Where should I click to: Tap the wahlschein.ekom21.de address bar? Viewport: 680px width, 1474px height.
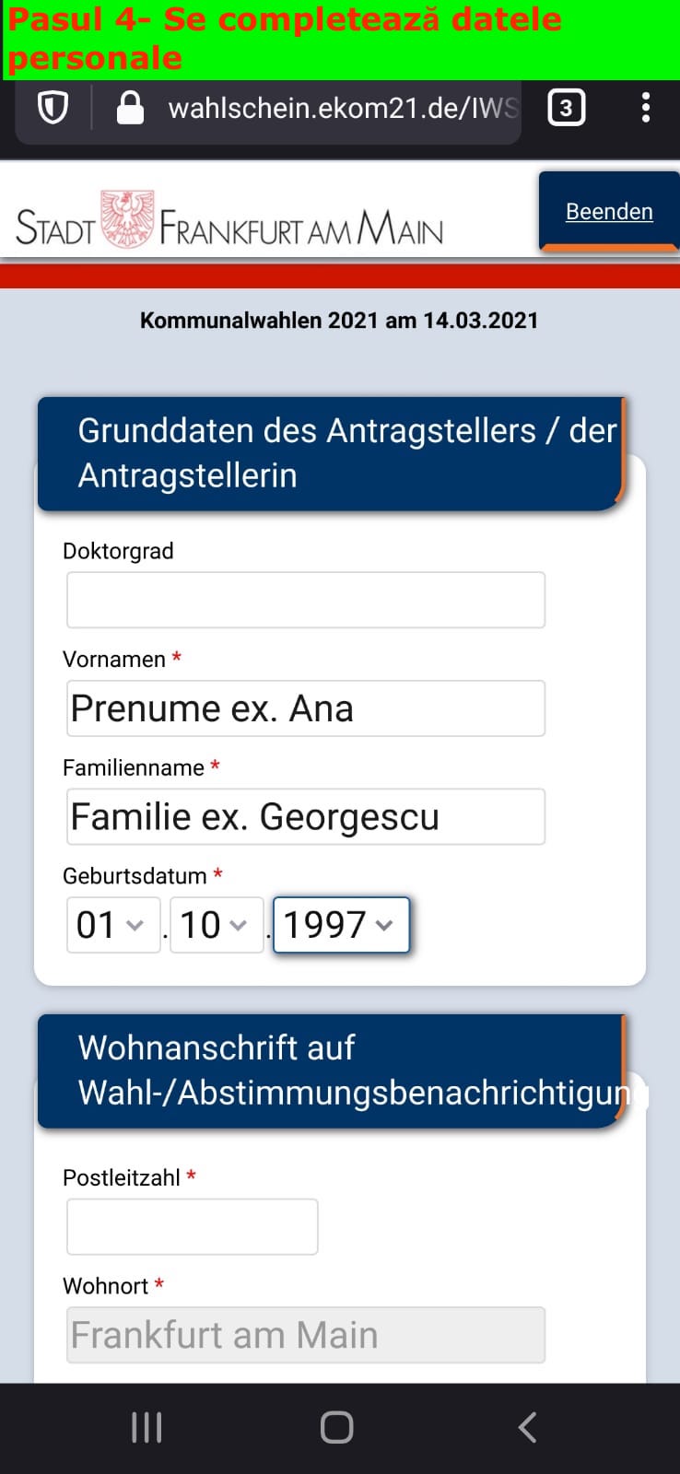click(x=341, y=109)
